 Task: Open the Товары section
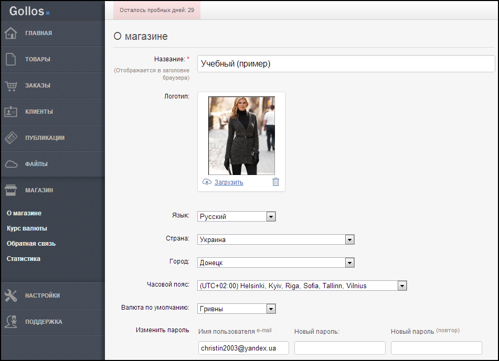(38, 59)
